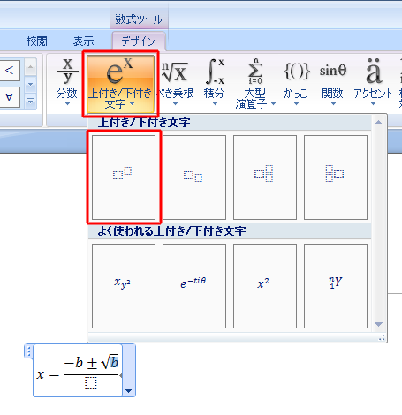Switch to the 表示 tab
This screenshot has height=415, width=402.
pos(83,41)
